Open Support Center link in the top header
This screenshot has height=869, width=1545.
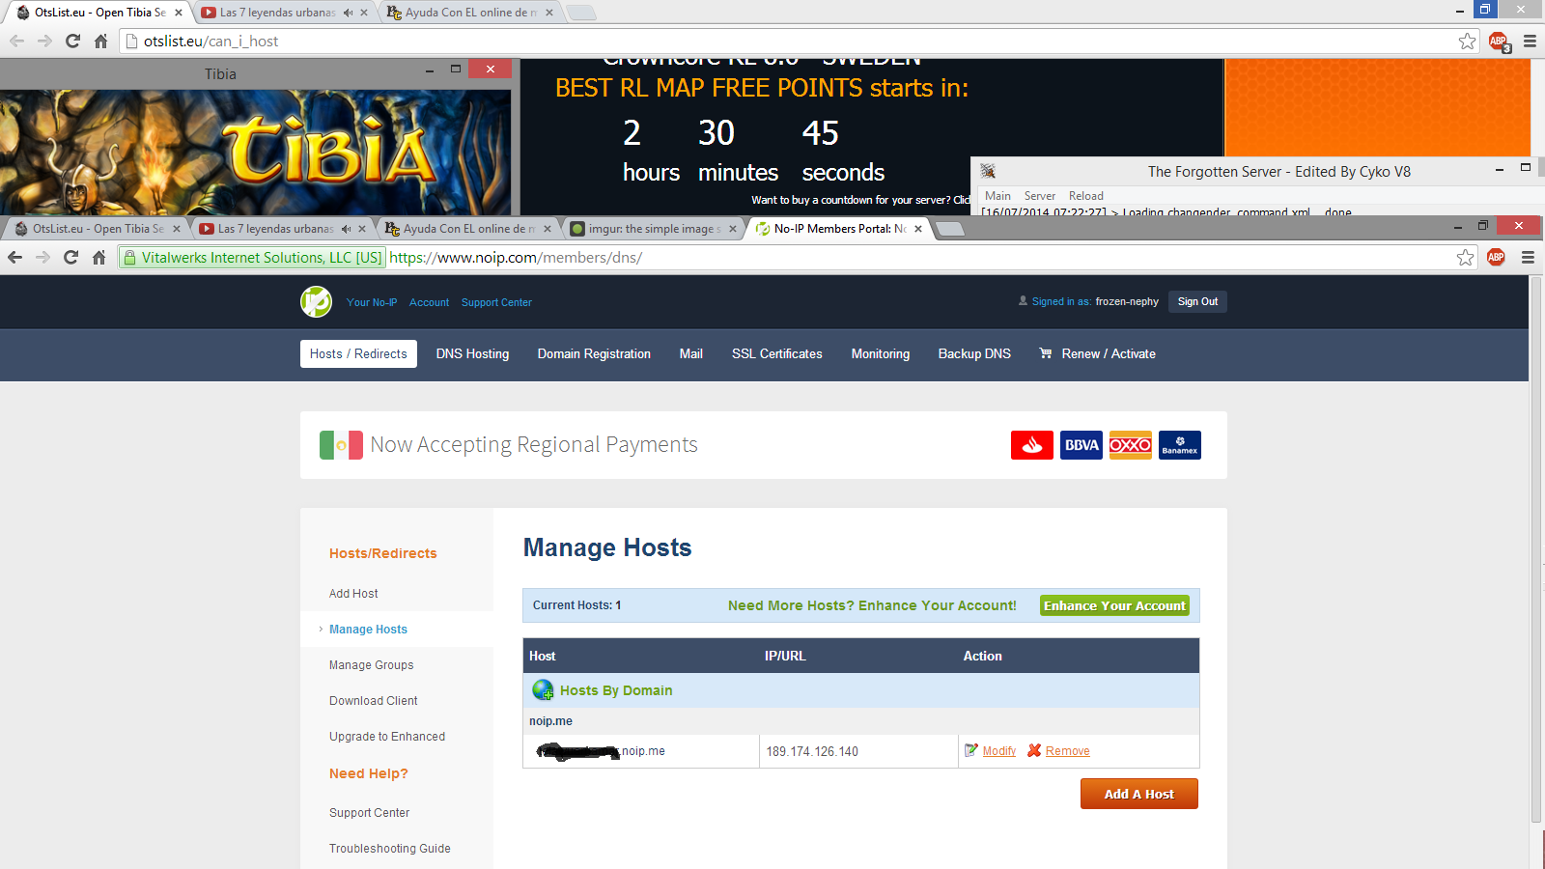496,302
